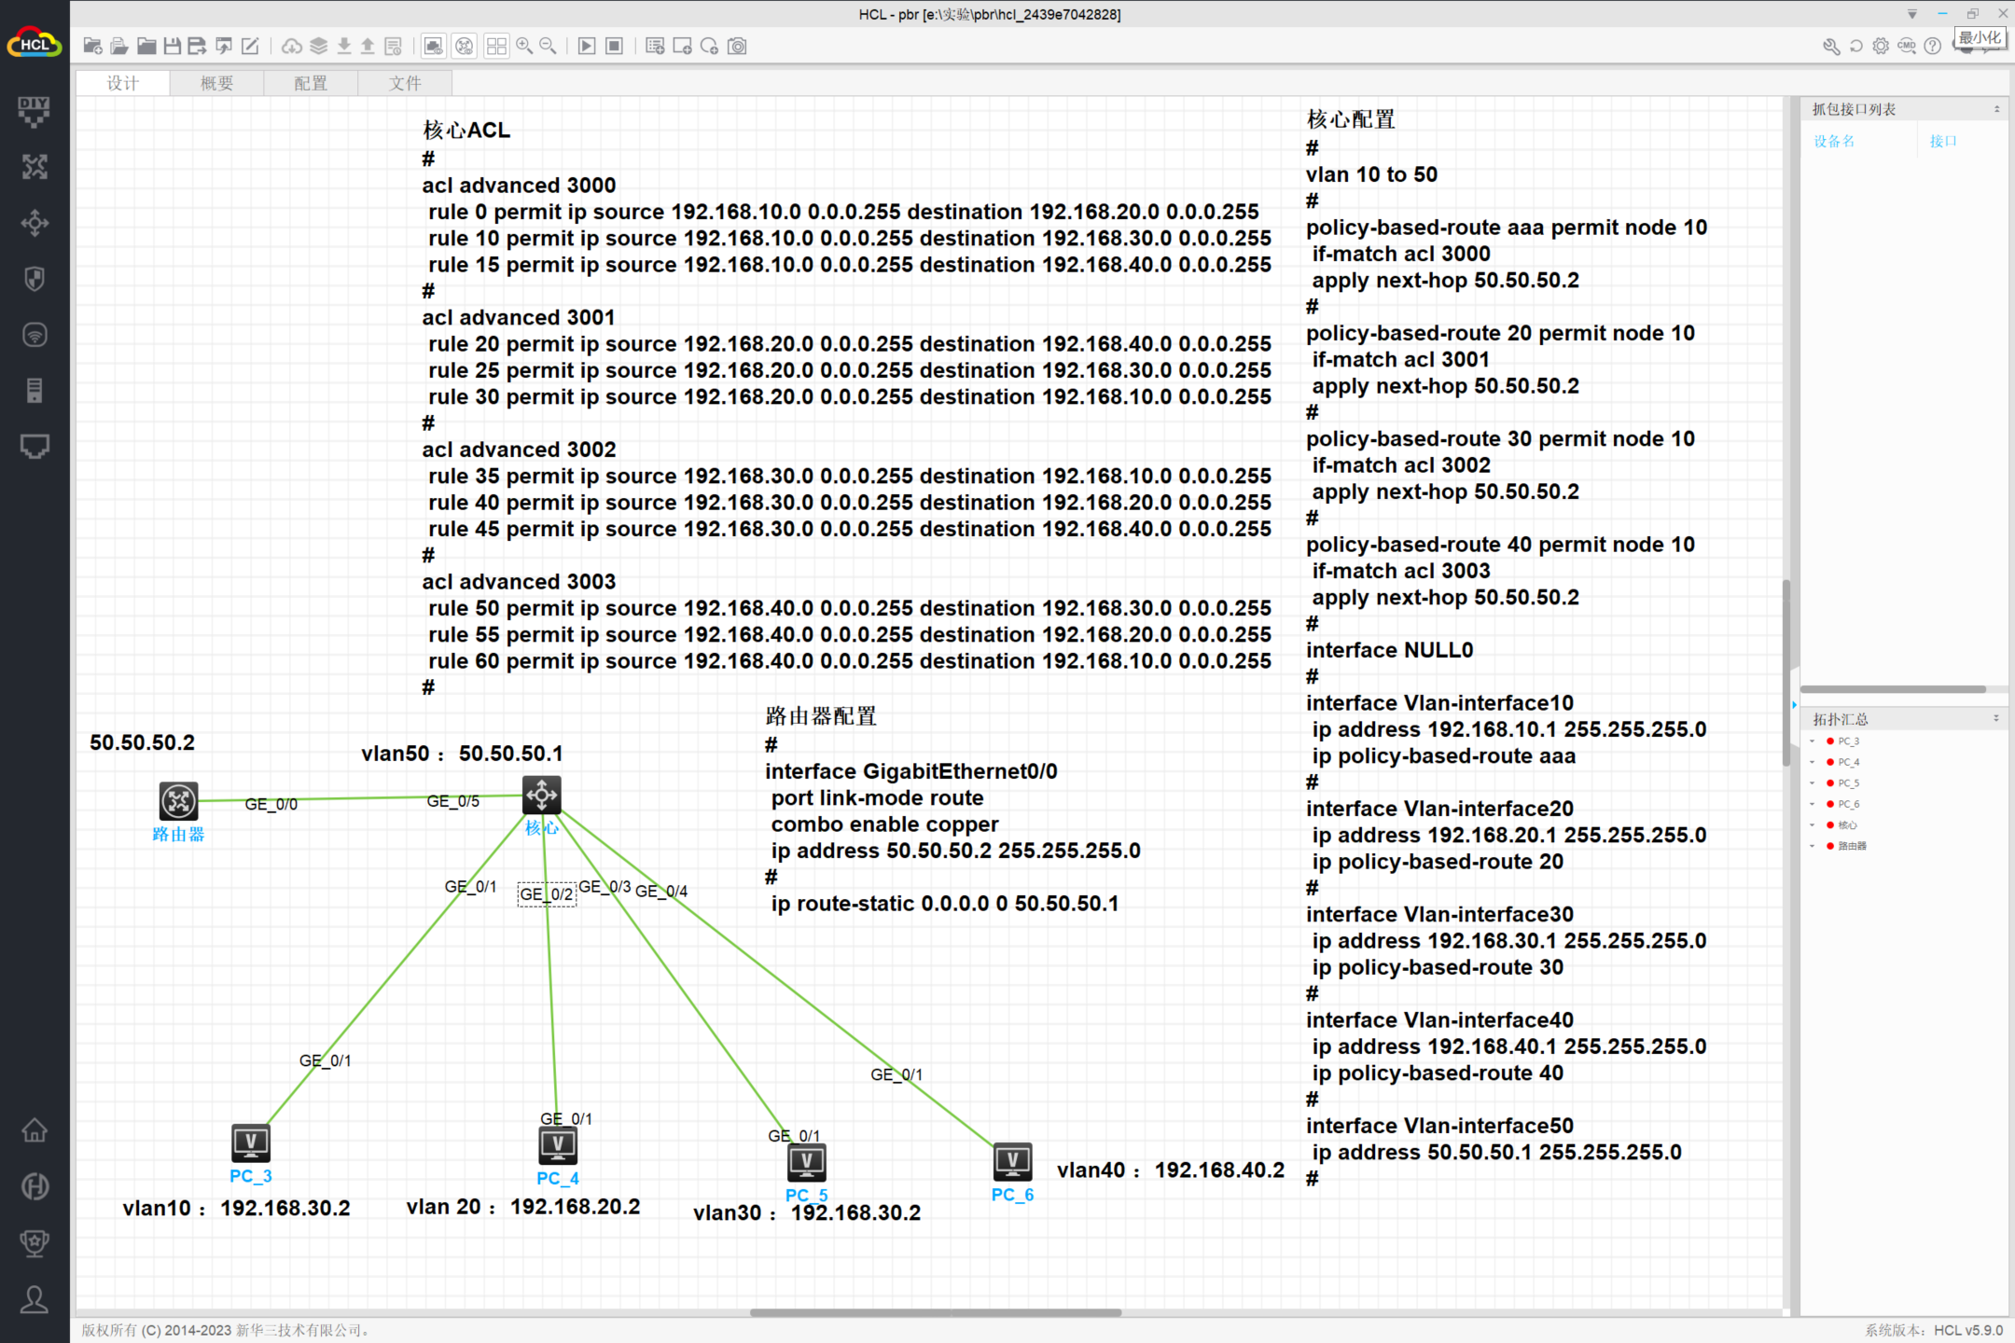Collapse the 抓包接口列表 panel header arrow
This screenshot has width=2015, height=1343.
click(1996, 109)
